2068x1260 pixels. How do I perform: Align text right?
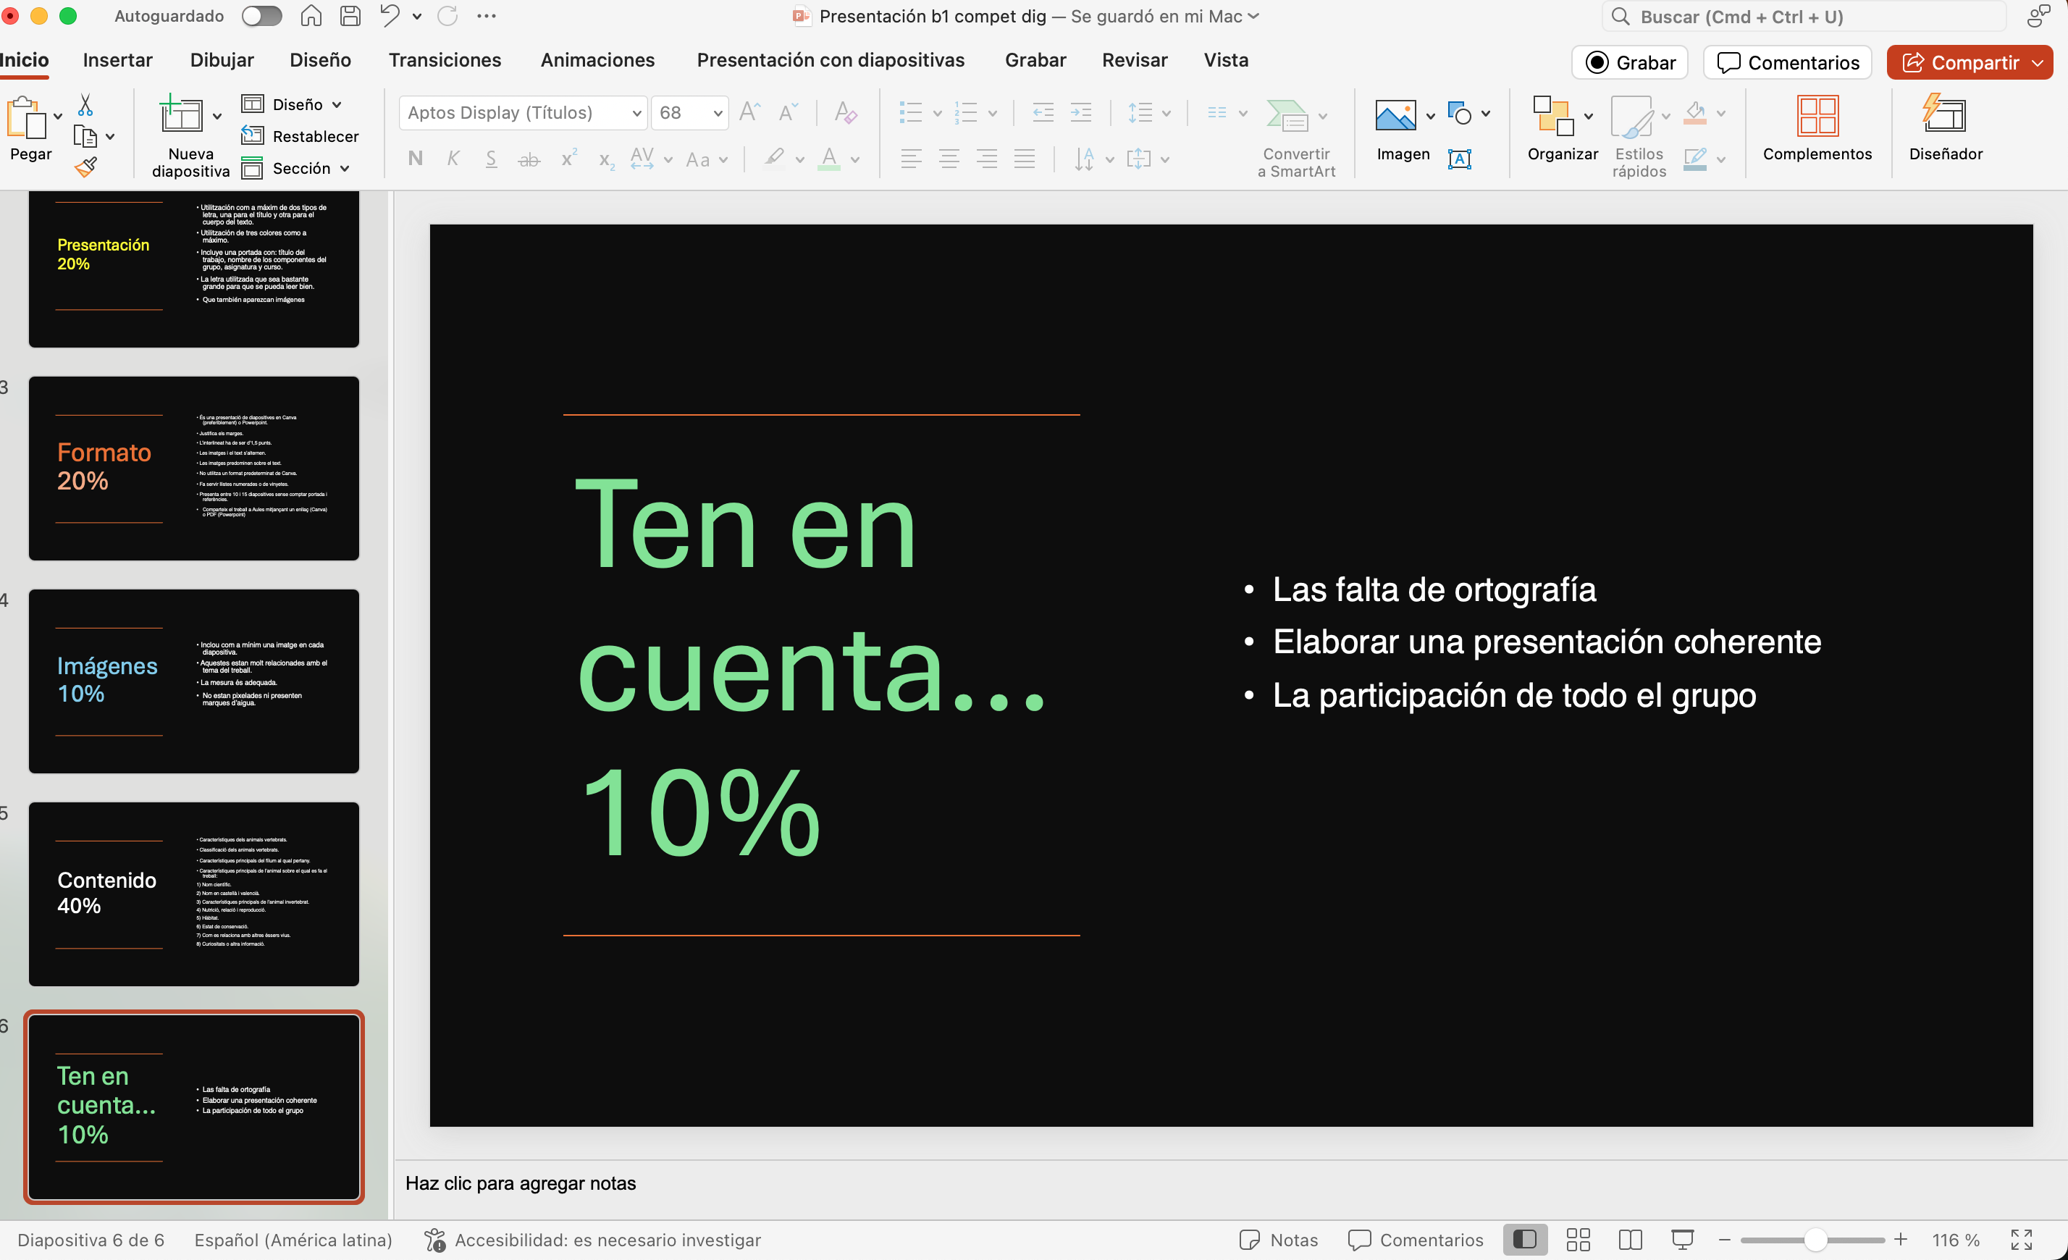point(987,159)
